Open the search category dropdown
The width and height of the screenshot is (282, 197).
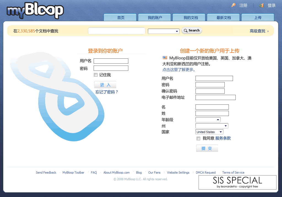[x=164, y=31]
